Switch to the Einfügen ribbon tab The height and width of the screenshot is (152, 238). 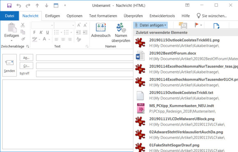53,16
